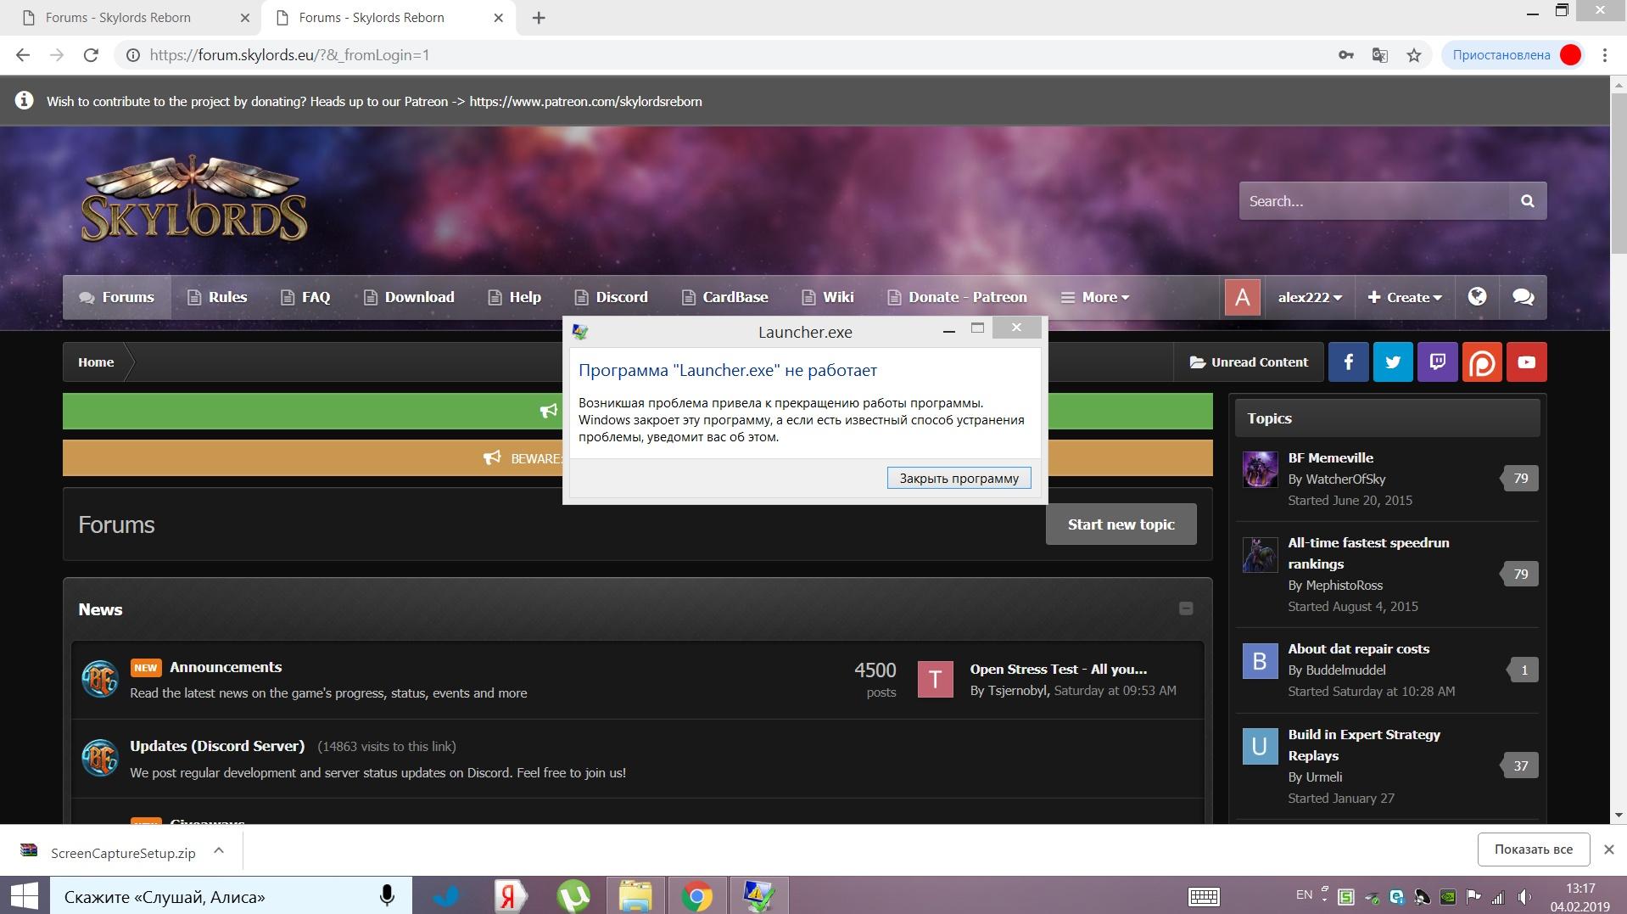Open the FAQ navigation item

click(305, 297)
